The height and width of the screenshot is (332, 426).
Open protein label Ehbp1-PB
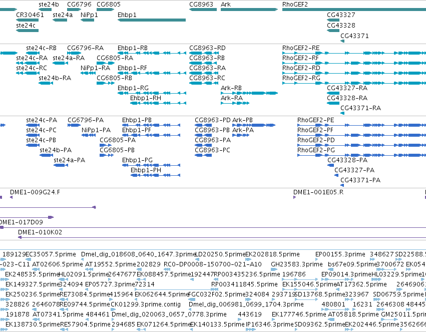coord(137,120)
